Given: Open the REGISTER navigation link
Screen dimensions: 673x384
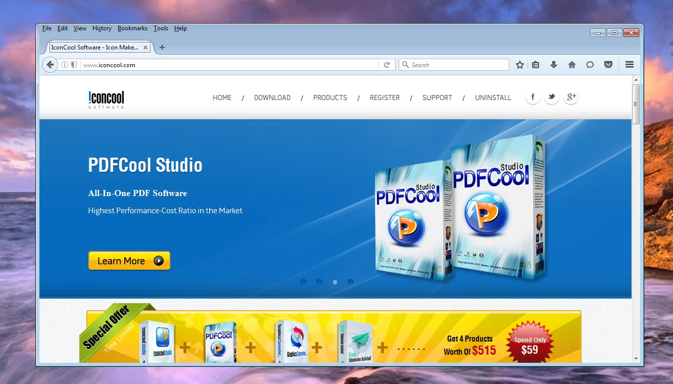Looking at the screenshot, I should [384, 98].
